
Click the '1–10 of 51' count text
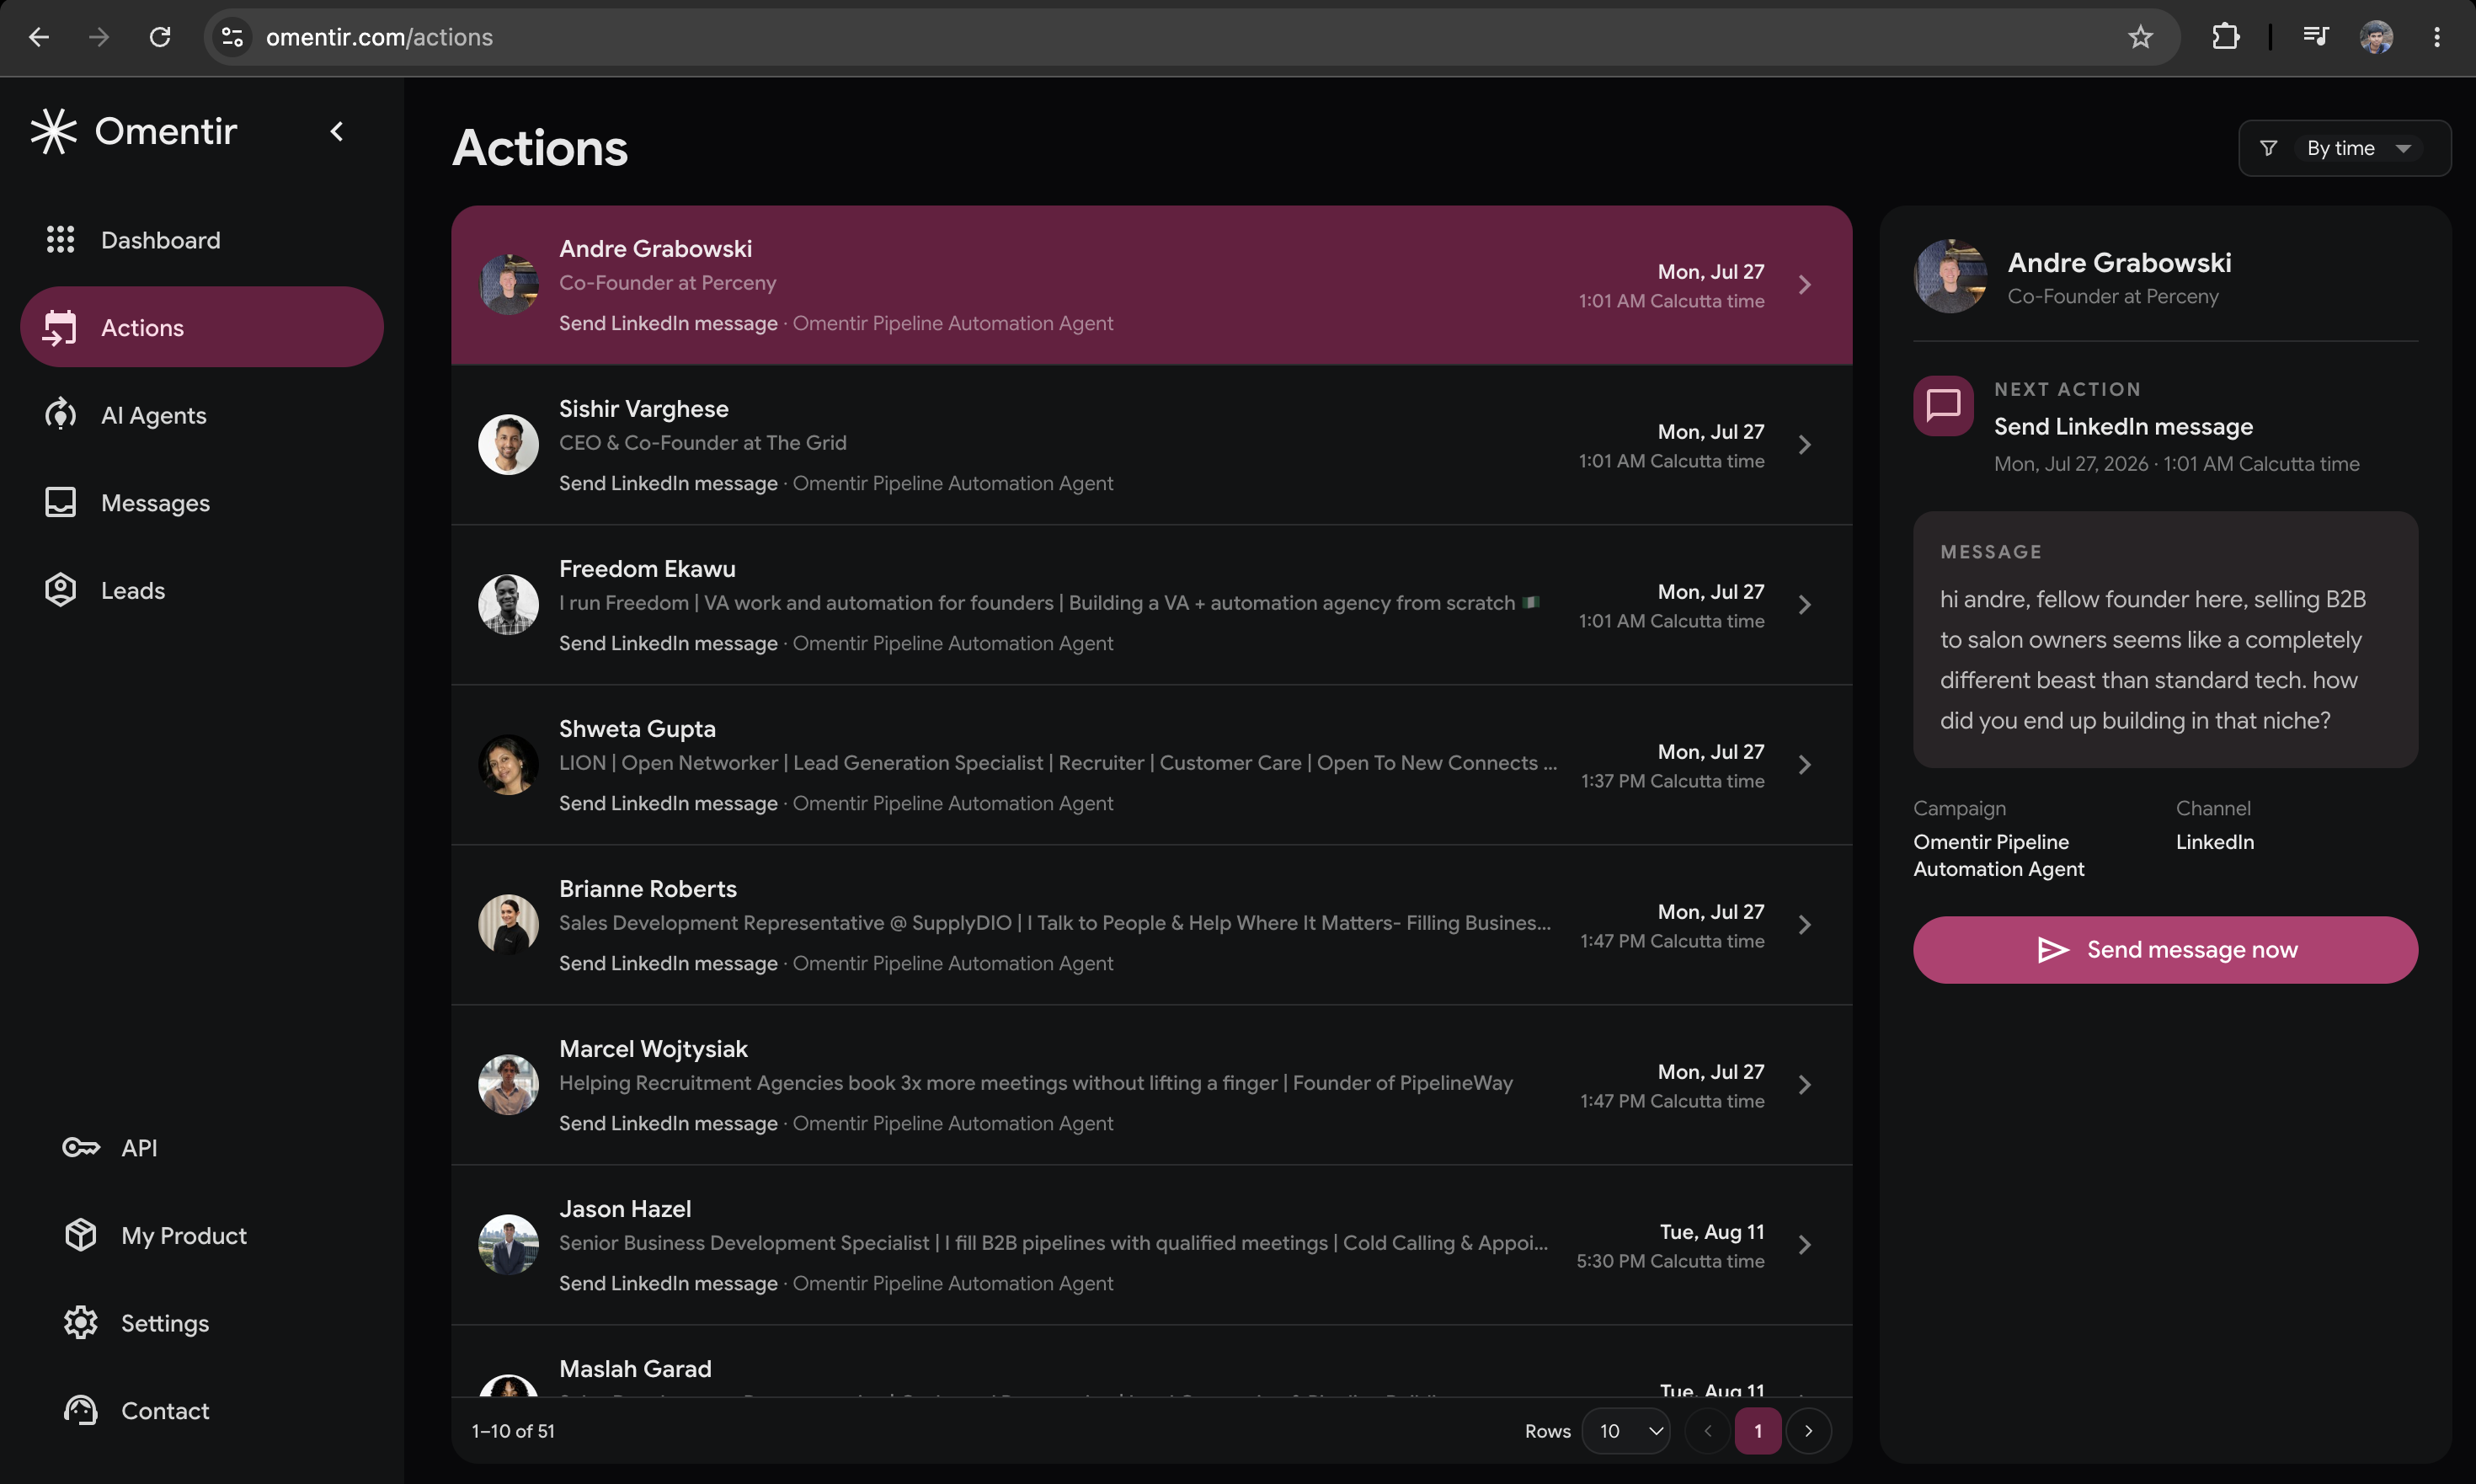[513, 1431]
